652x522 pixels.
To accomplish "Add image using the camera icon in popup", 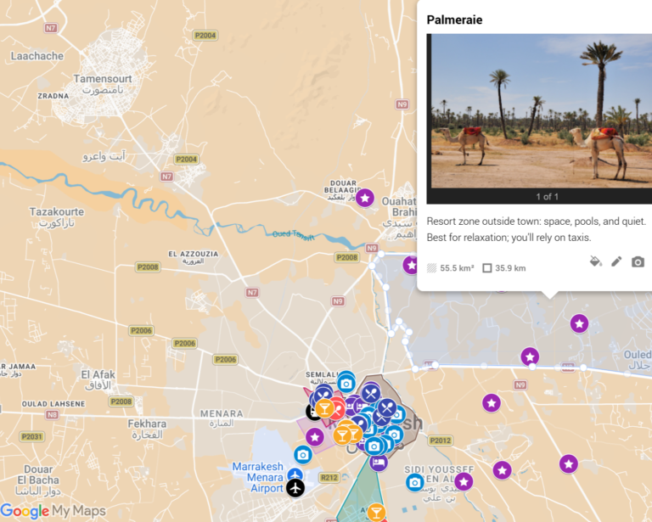I will pyautogui.click(x=638, y=261).
